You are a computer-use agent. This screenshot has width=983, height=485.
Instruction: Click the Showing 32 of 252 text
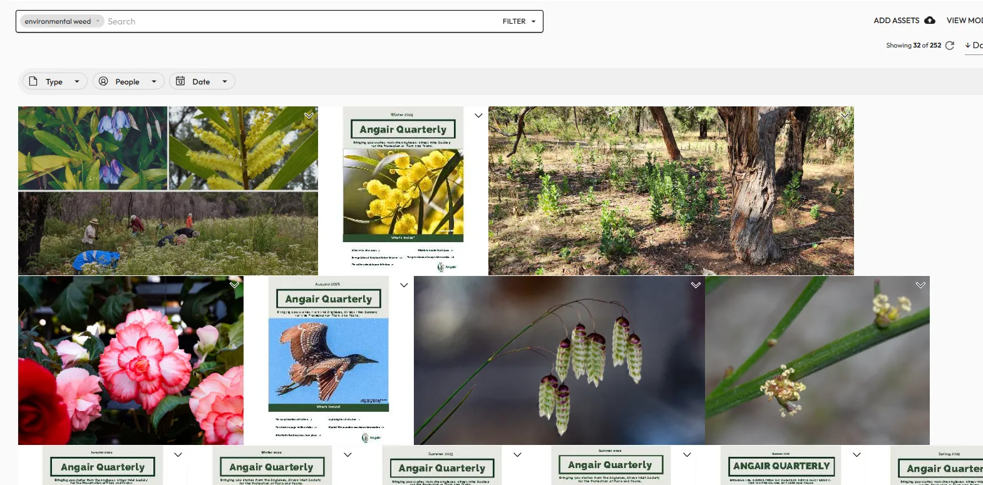click(x=914, y=45)
